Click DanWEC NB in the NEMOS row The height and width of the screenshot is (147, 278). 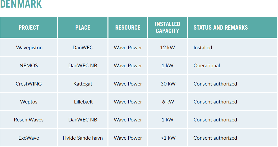pos(83,66)
